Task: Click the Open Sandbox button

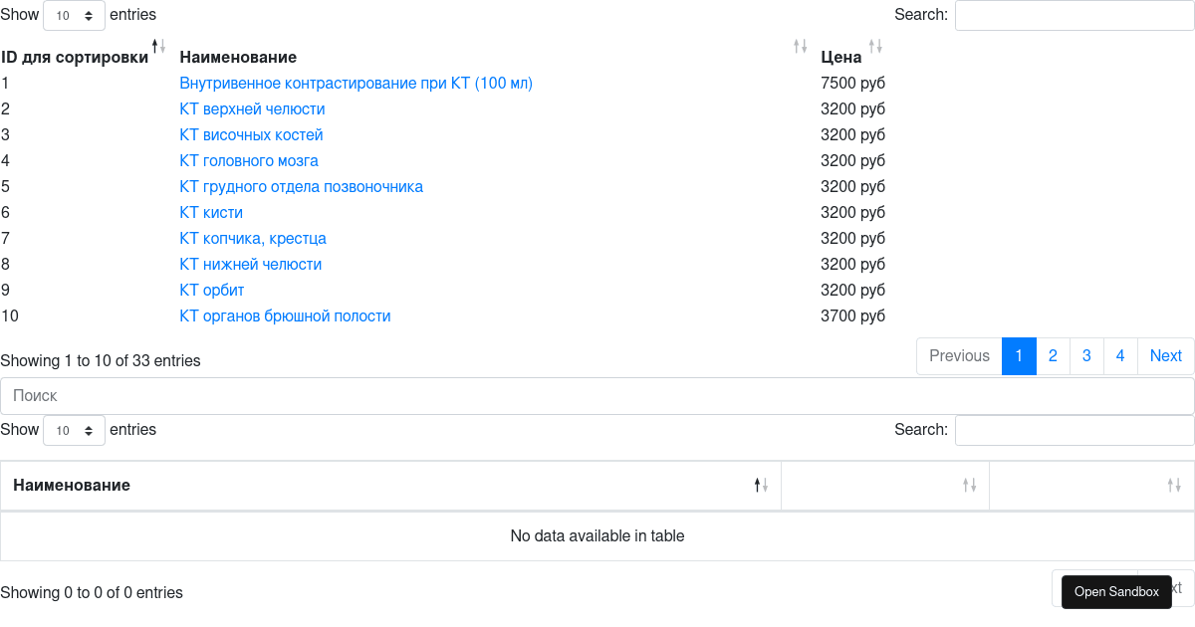Action: pyautogui.click(x=1116, y=591)
